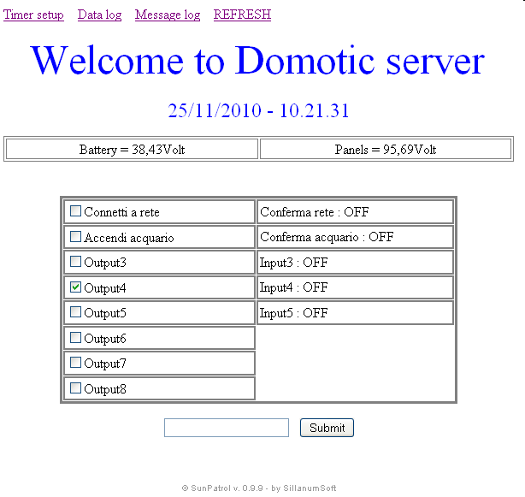Click the Battery voltage reading cell
The width and height of the screenshot is (525, 497).
click(x=132, y=150)
